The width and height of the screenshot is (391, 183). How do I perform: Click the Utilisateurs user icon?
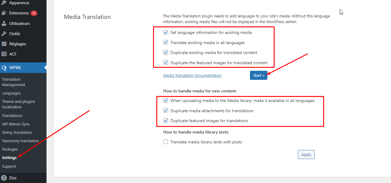[4, 23]
